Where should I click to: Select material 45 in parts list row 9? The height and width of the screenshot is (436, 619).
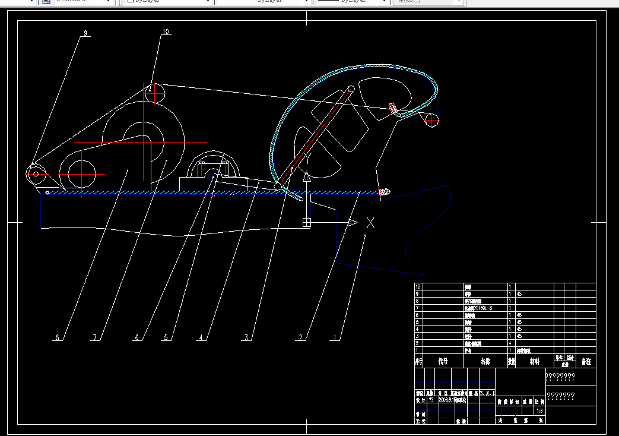[x=519, y=294]
